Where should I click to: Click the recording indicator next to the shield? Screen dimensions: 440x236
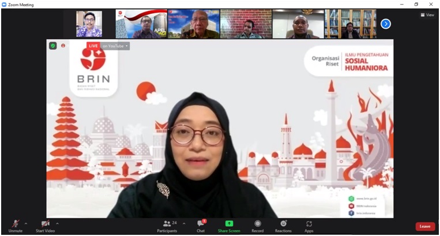click(x=63, y=46)
